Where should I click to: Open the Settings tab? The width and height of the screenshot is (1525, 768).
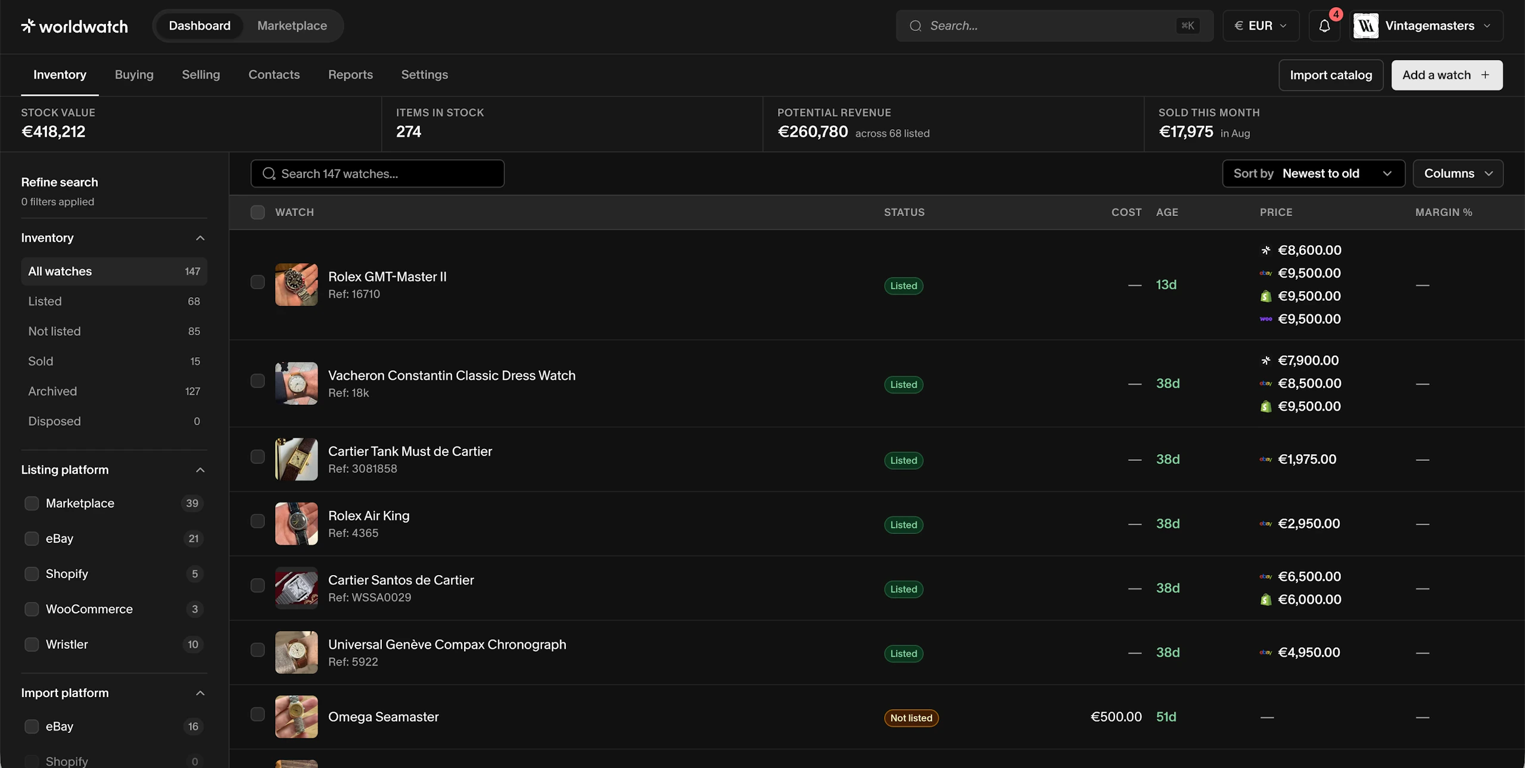(x=424, y=75)
